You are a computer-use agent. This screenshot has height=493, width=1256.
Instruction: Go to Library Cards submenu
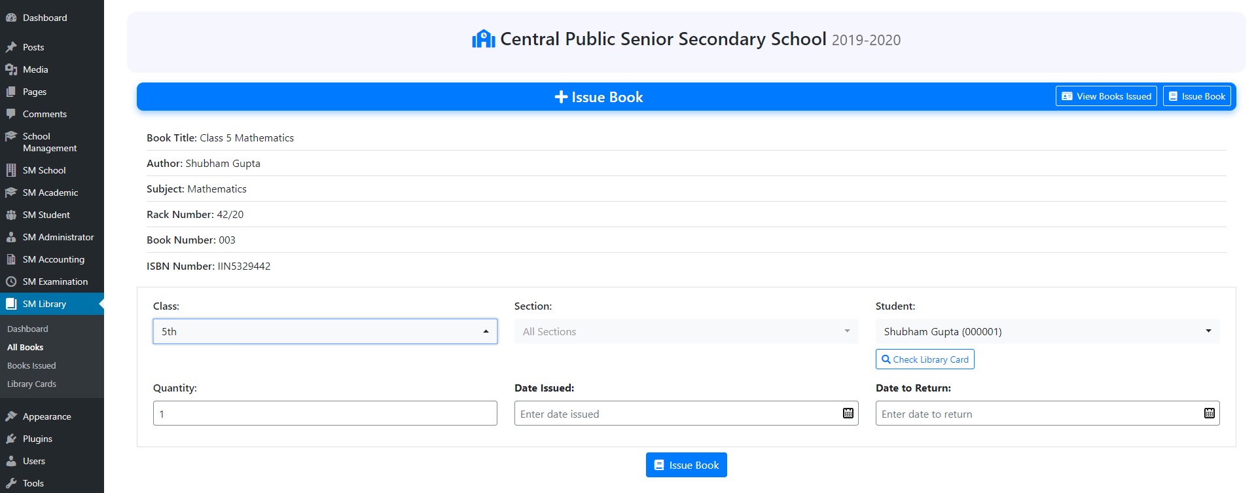click(x=31, y=384)
